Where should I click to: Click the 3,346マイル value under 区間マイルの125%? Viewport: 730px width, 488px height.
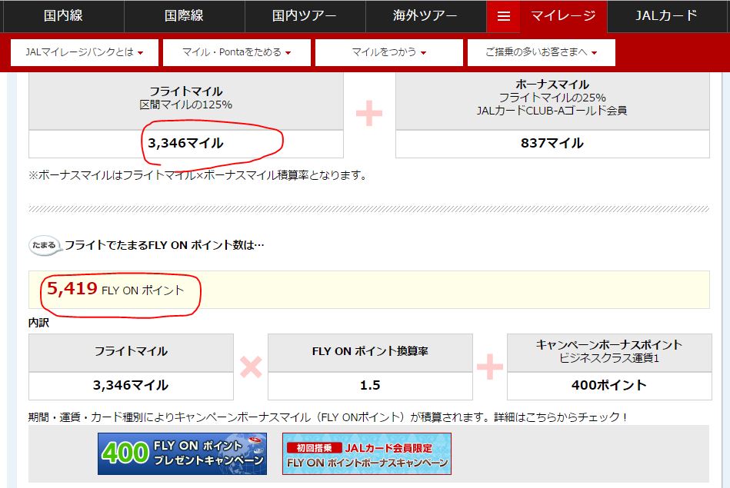pyautogui.click(x=185, y=143)
